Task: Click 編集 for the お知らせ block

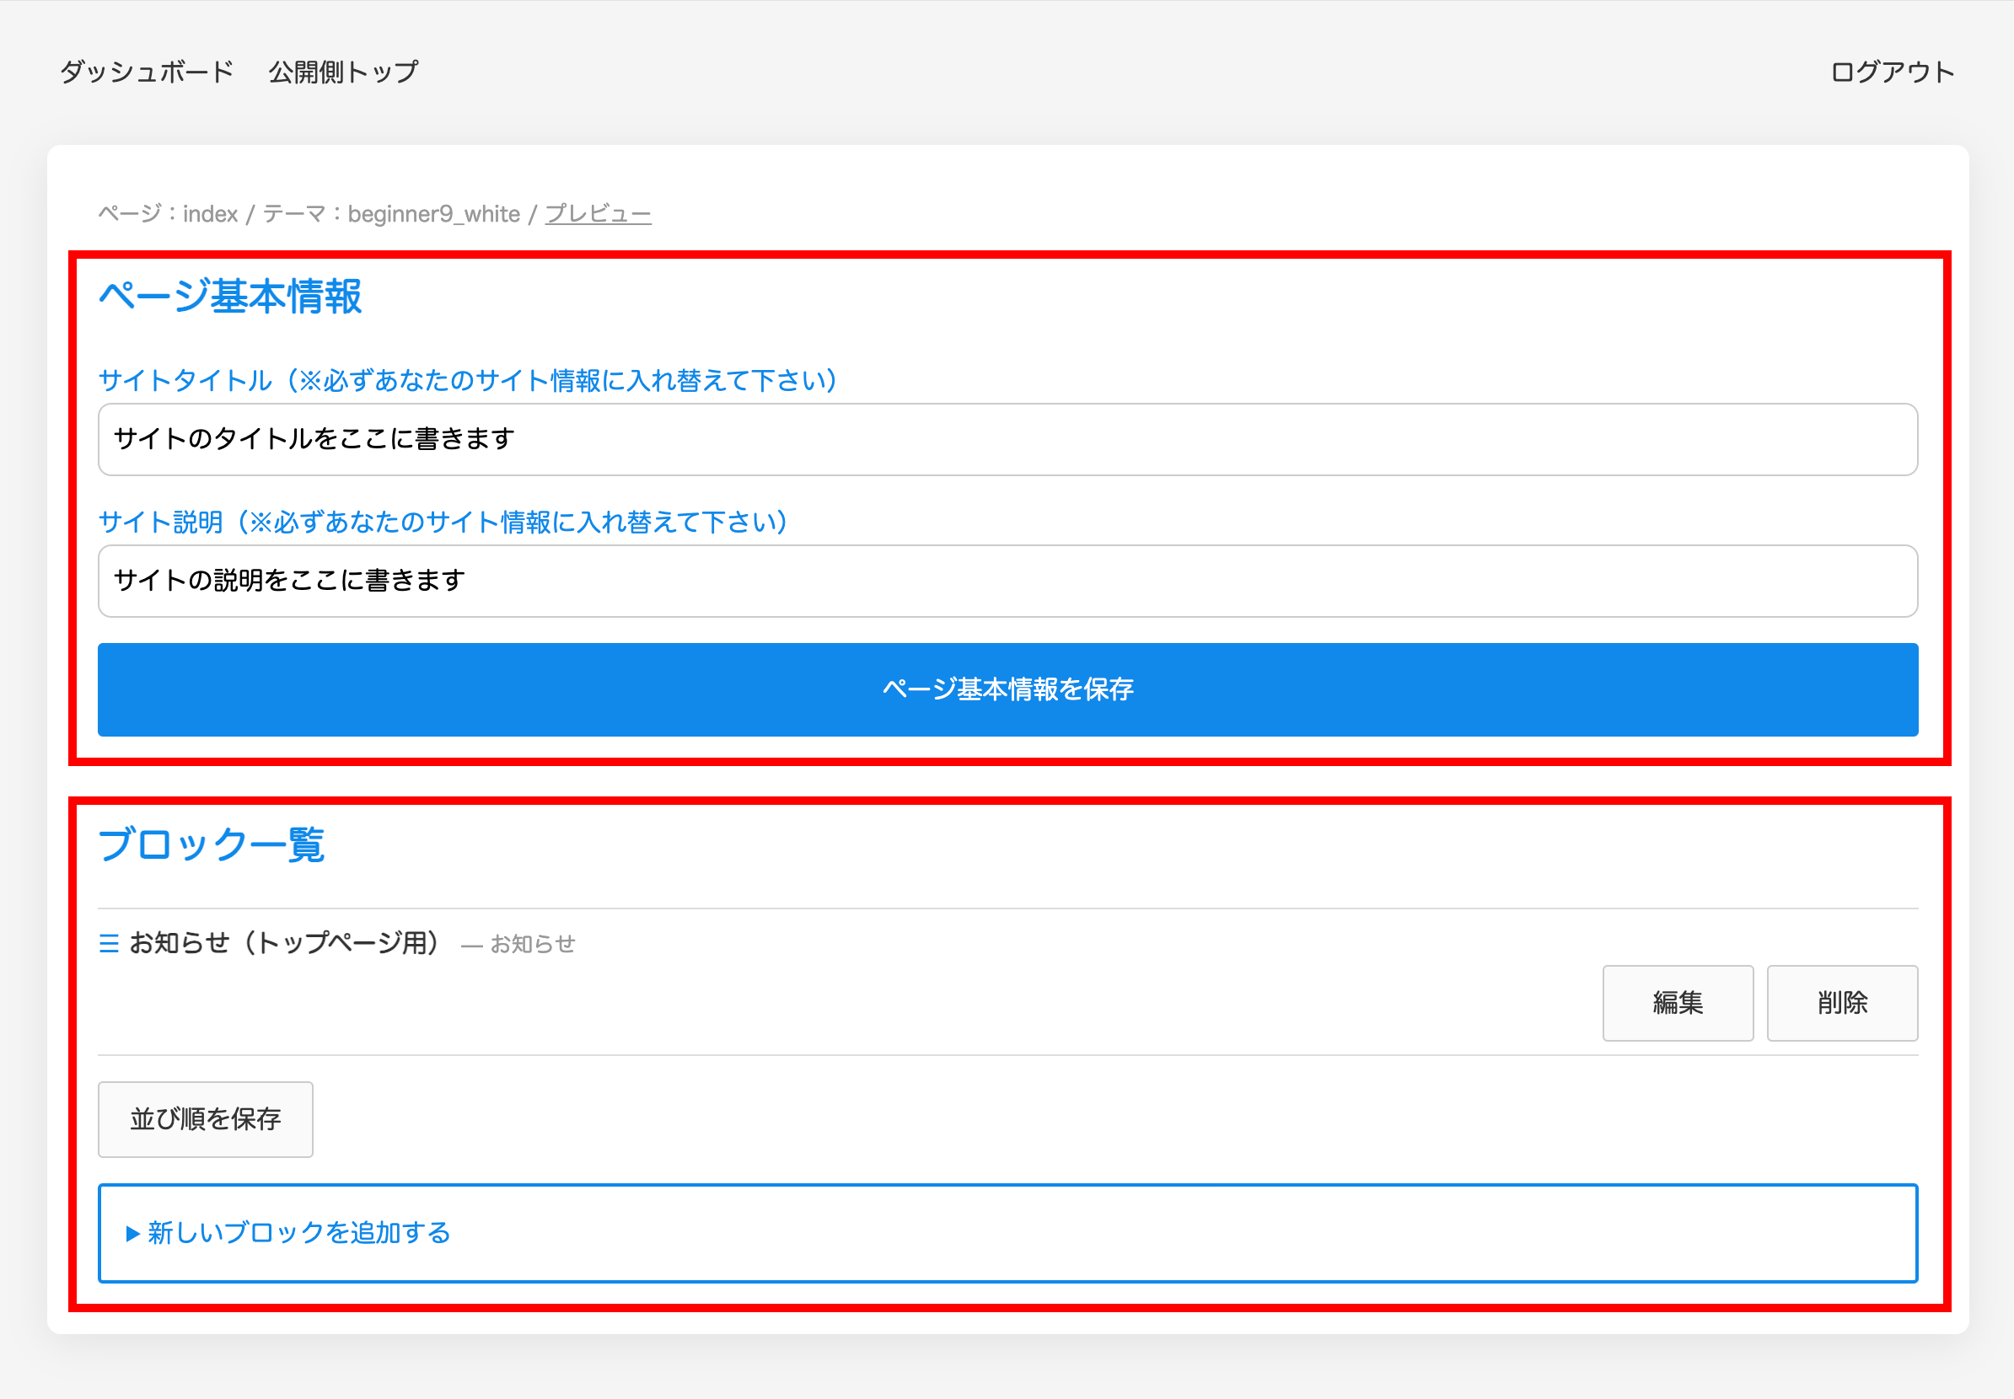Action: pos(1677,1003)
